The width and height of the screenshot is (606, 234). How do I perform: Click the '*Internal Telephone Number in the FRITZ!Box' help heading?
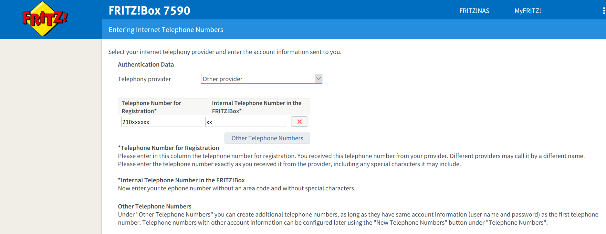click(x=181, y=180)
